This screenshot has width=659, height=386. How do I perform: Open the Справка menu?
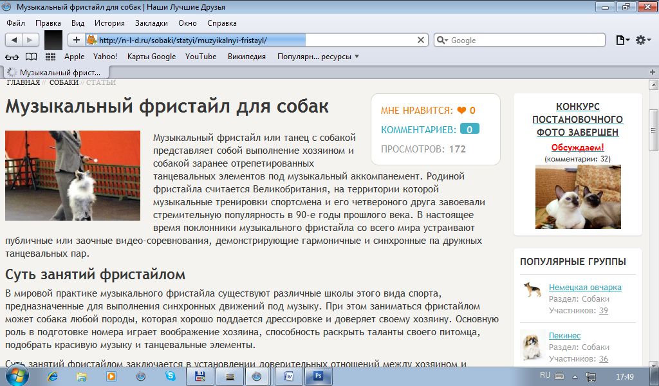(221, 23)
